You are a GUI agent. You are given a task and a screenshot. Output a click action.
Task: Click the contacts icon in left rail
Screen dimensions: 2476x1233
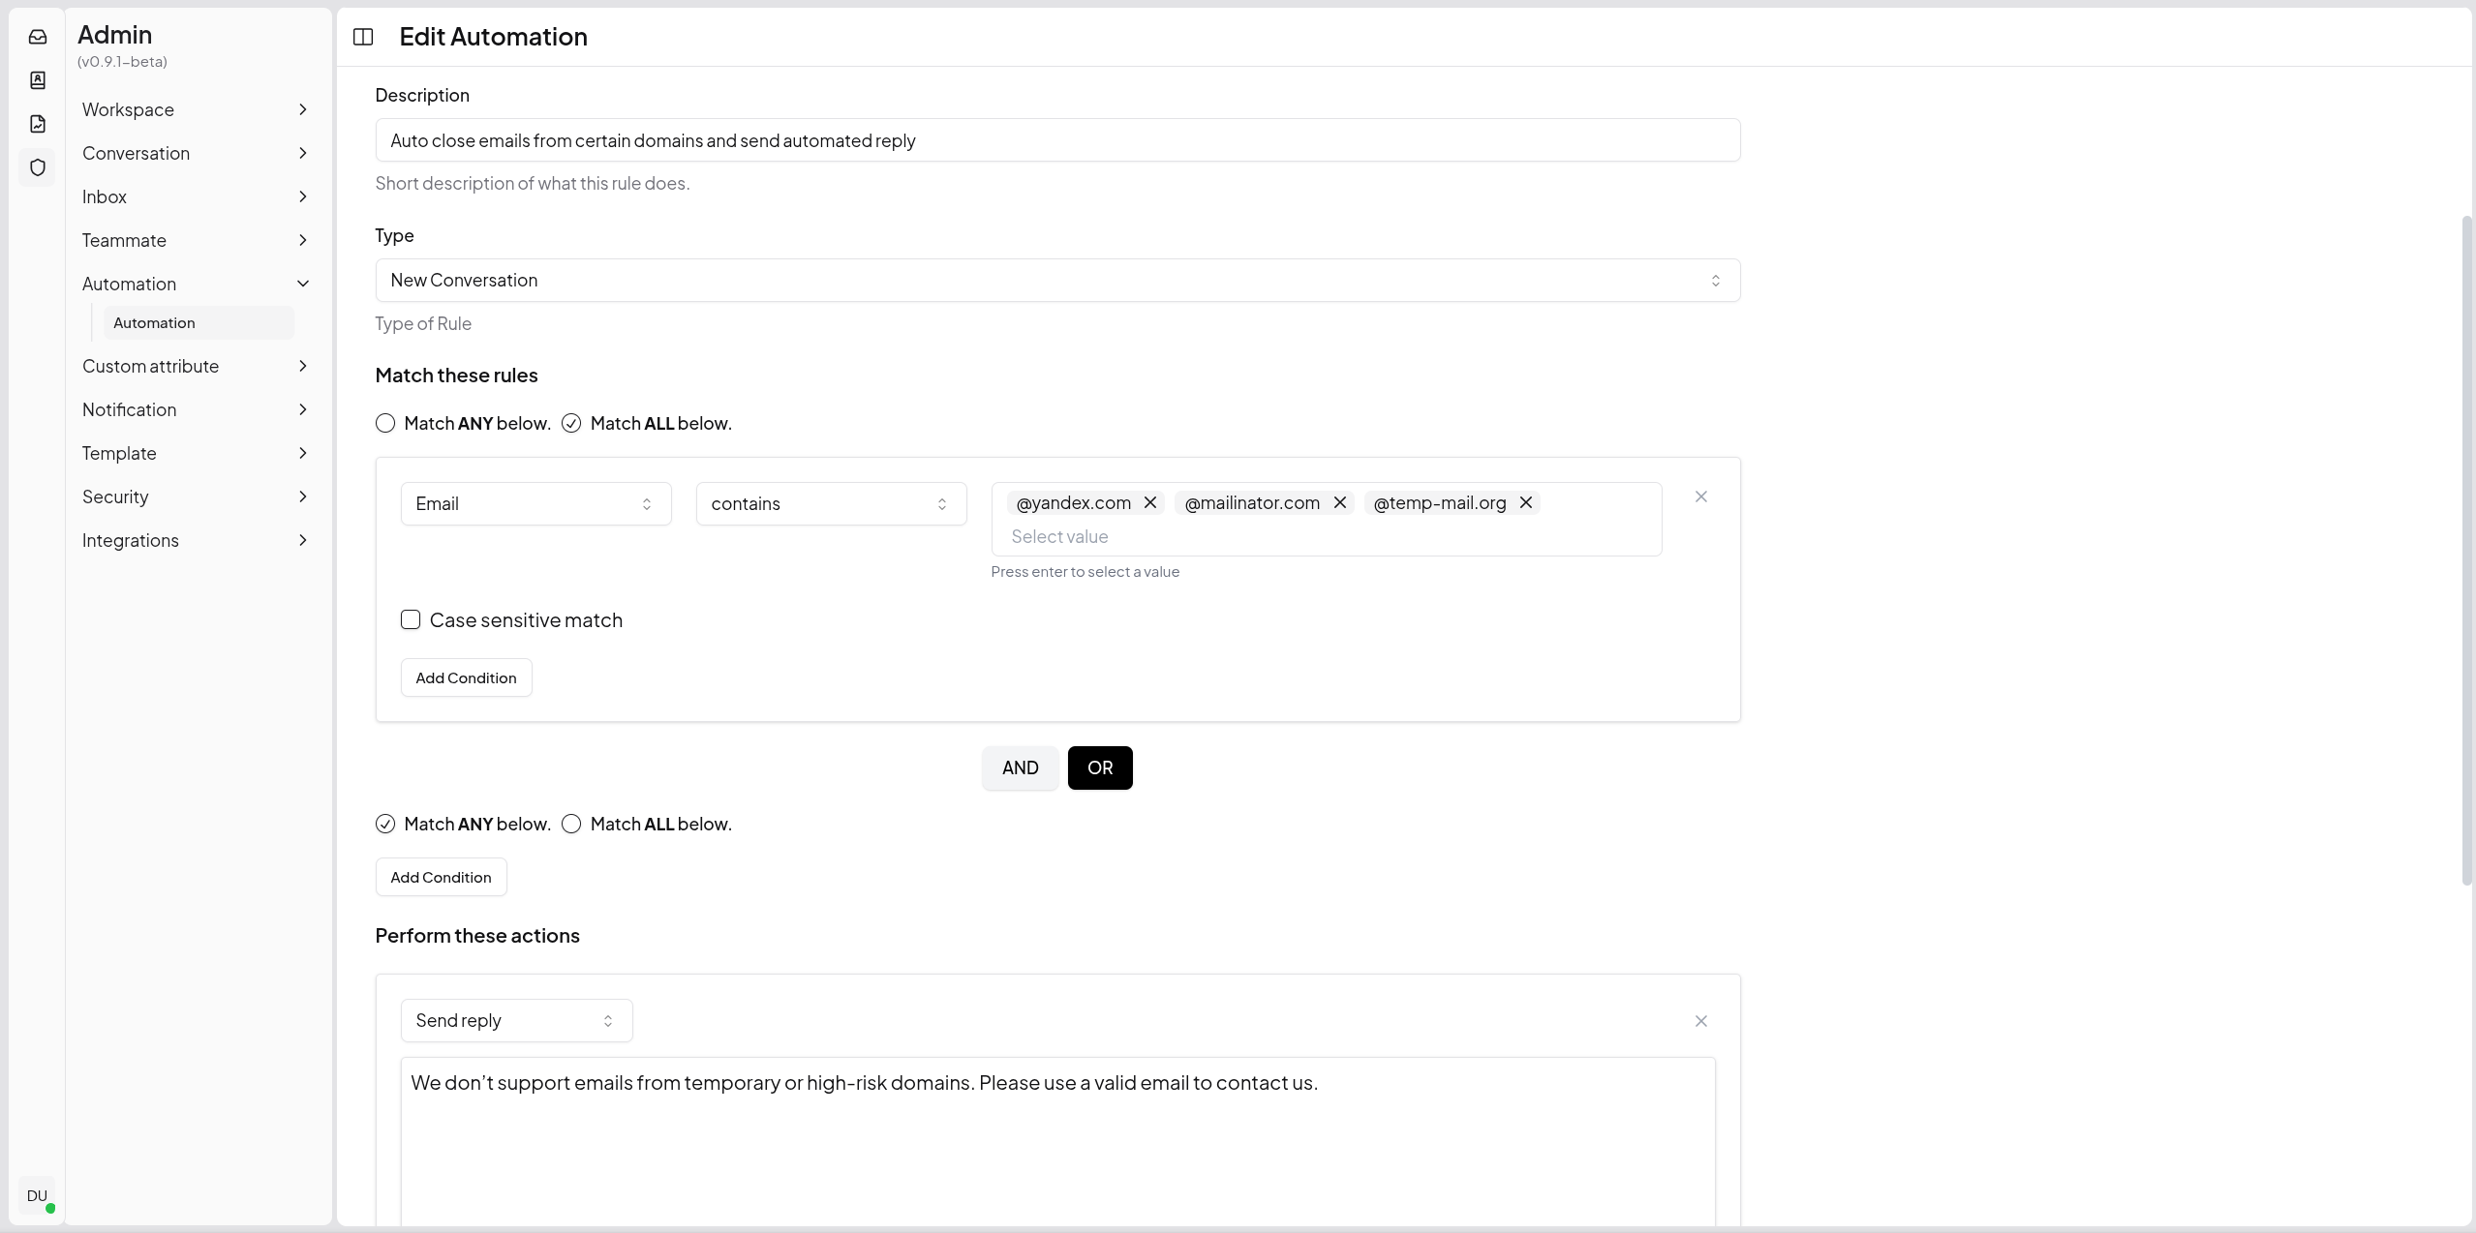pyautogui.click(x=38, y=80)
